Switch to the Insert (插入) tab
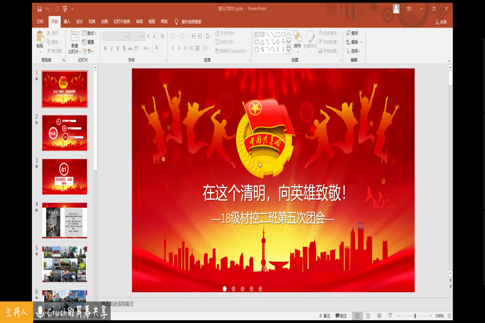The width and height of the screenshot is (485, 323). tap(67, 22)
